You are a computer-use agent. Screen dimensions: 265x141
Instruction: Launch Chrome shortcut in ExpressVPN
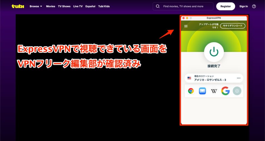pos(191,91)
